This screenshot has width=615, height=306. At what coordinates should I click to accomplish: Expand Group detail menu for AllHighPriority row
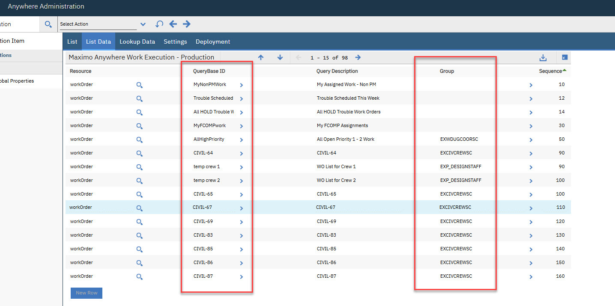pos(531,140)
